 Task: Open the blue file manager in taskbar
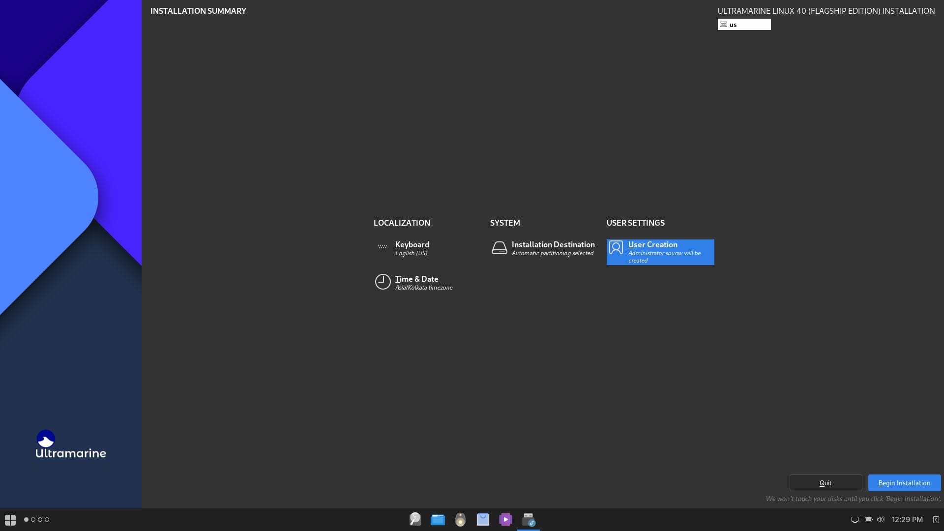pyautogui.click(x=438, y=520)
